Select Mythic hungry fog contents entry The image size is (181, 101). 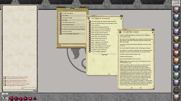99,38
